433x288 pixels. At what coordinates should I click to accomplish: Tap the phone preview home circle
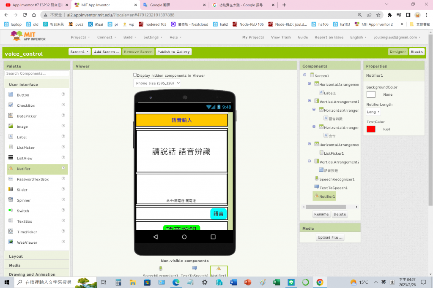pos(184,237)
